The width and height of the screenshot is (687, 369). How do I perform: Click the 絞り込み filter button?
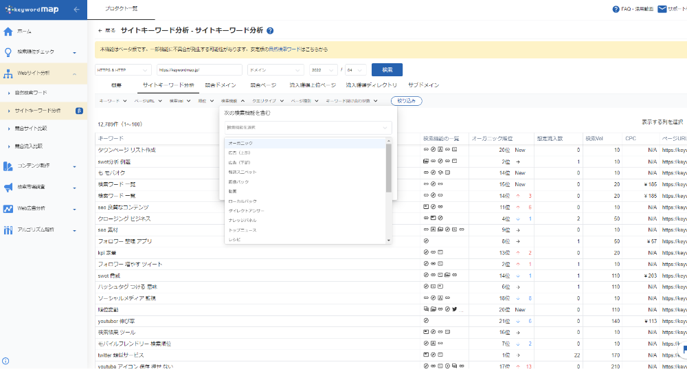tap(406, 101)
